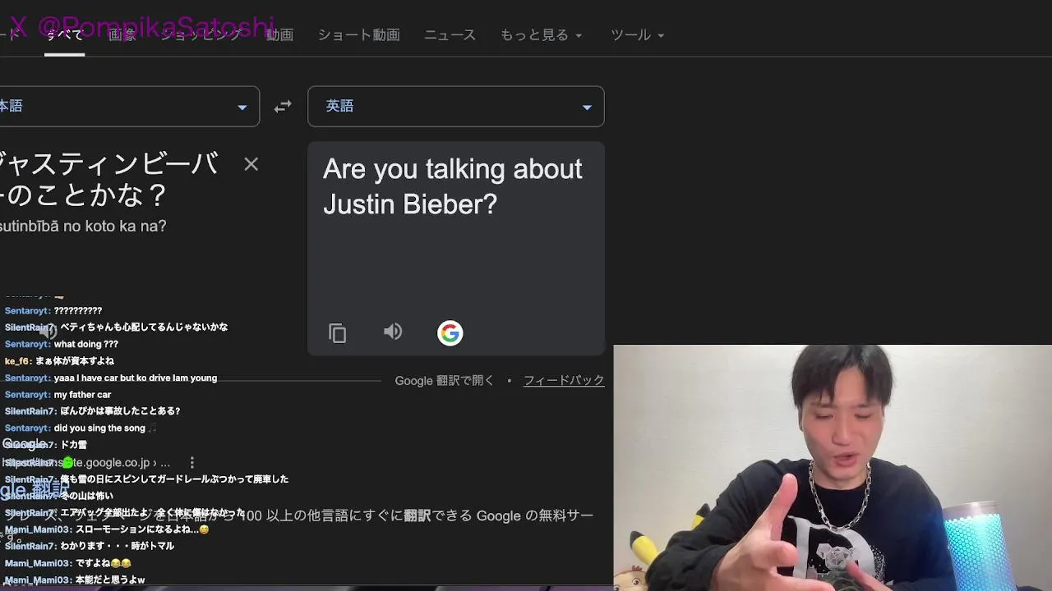
Task: Expand the ツール search options
Action: point(637,34)
